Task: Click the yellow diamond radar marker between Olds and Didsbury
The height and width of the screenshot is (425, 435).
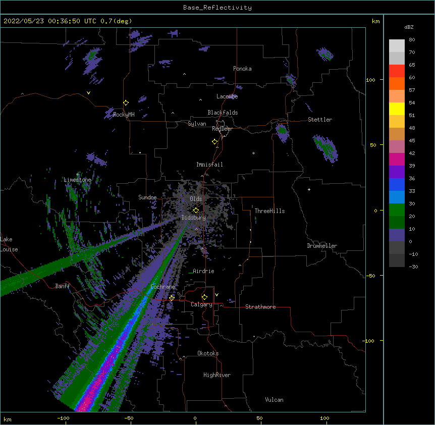Action: (196, 210)
